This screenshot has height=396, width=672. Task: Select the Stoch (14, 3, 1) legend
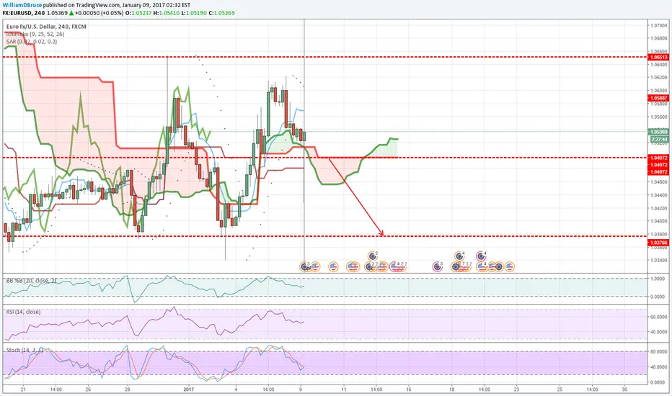click(x=25, y=350)
